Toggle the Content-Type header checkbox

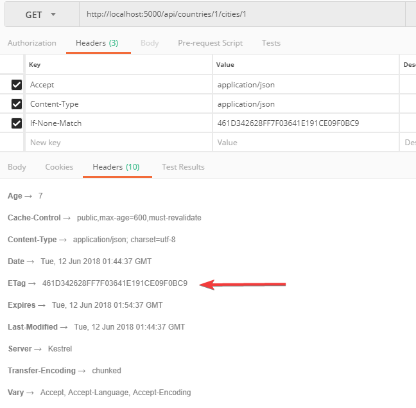coord(17,104)
